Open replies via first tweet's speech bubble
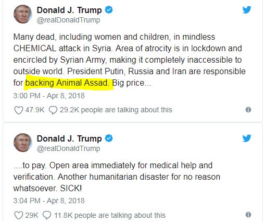 [x=53, y=110]
